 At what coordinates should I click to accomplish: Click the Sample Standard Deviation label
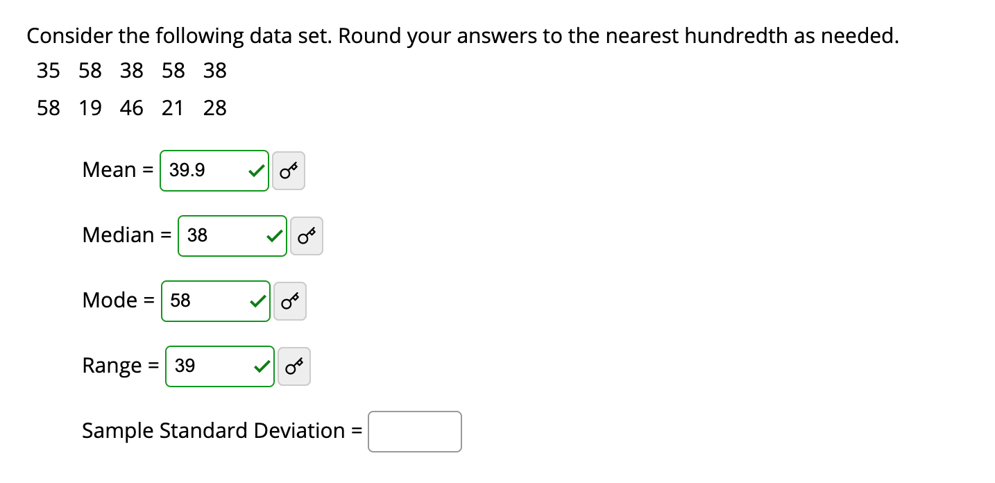221,431
